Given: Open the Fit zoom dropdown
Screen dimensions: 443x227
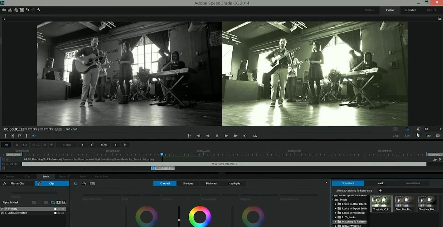Looking at the screenshot, I should pos(440,129).
